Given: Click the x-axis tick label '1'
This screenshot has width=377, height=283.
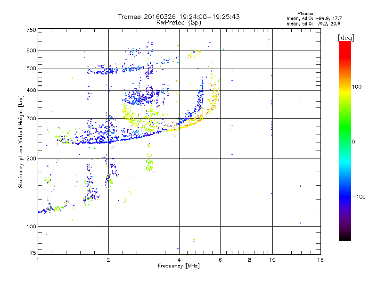Looking at the screenshot, I should 38,260.
